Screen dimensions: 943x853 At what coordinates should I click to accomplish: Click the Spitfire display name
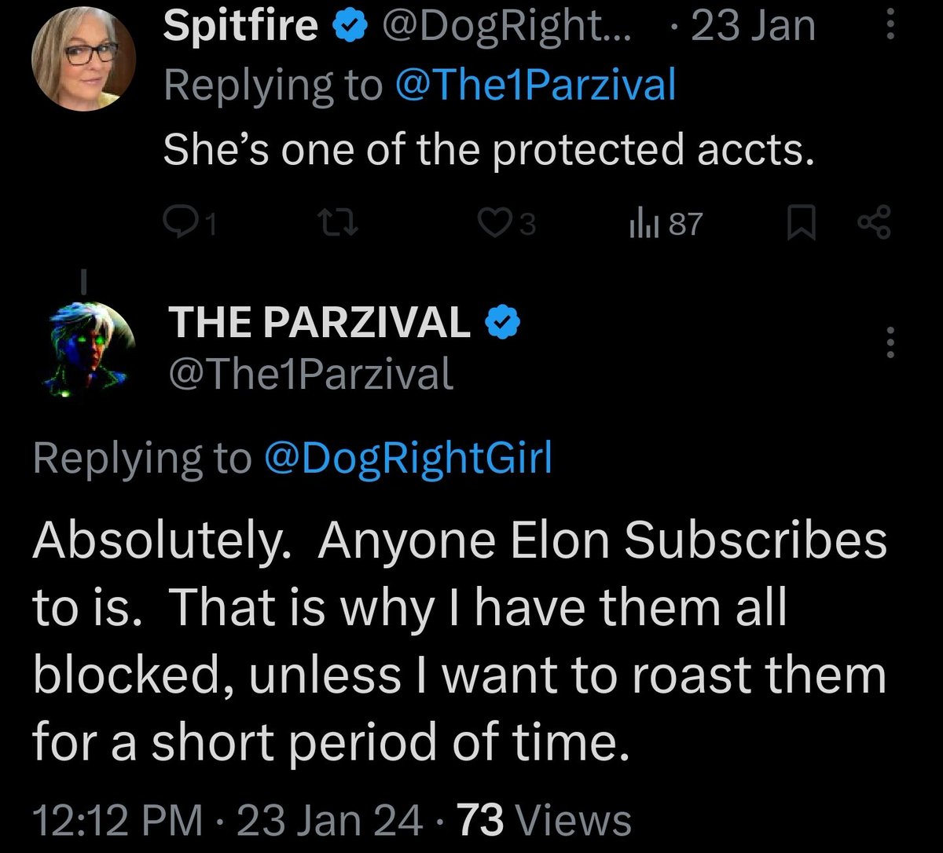coord(240,27)
